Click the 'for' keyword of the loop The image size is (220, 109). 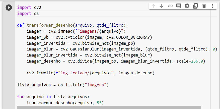click(x=21, y=97)
